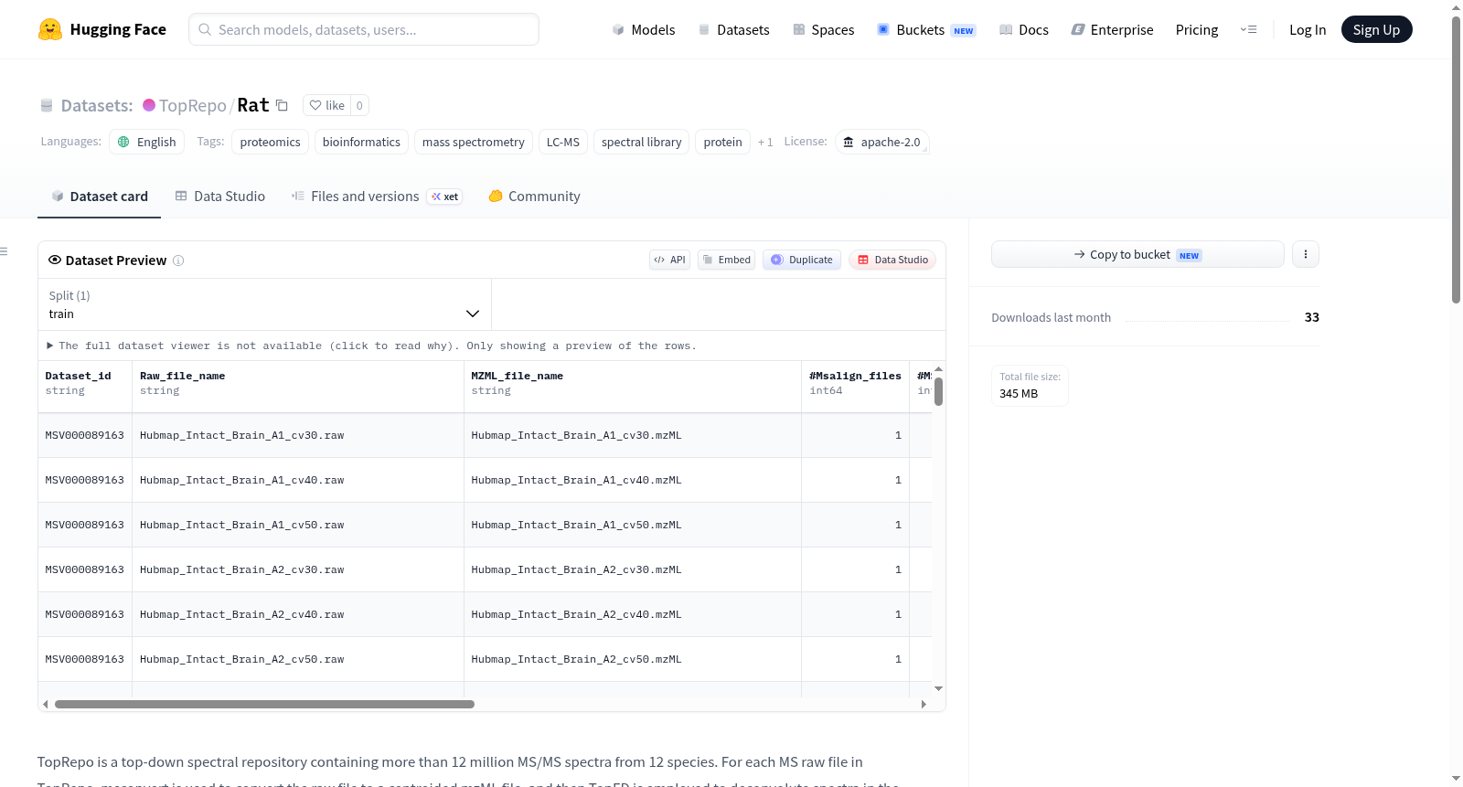
Task: Click the Duplicate button
Action: 802,260
